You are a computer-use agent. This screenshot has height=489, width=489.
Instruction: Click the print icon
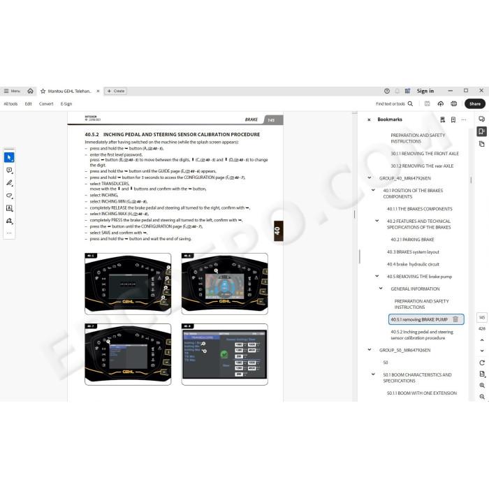454,104
